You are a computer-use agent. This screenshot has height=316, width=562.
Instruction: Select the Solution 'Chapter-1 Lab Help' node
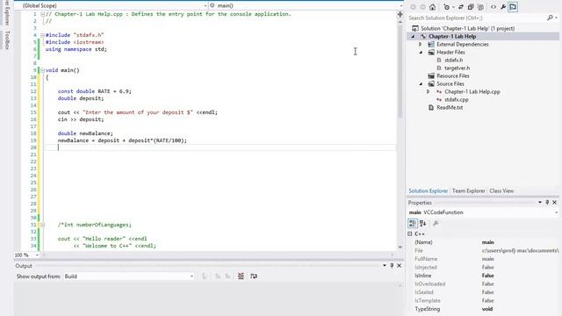tap(467, 28)
